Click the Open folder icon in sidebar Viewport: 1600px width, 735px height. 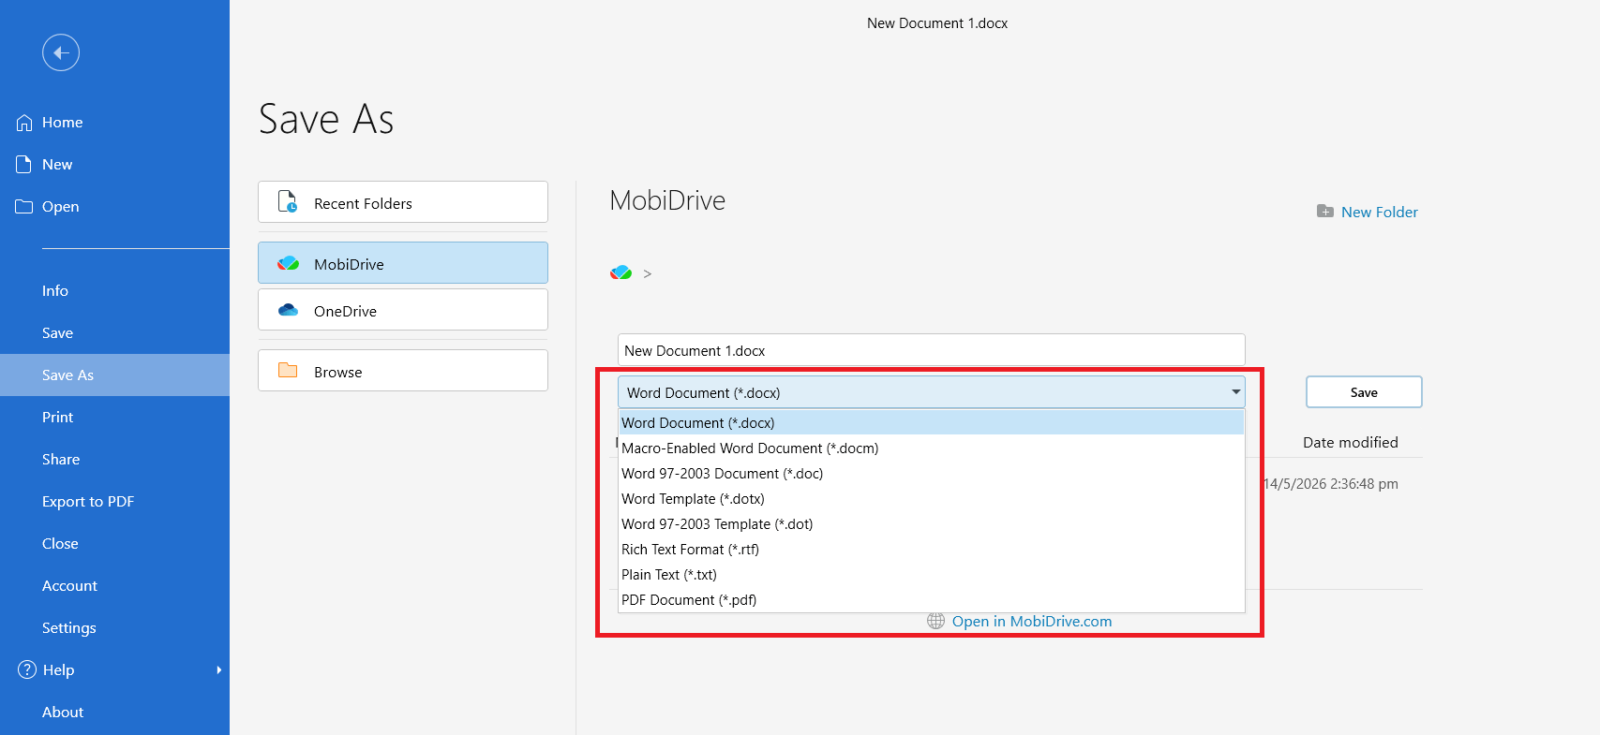pos(24,207)
